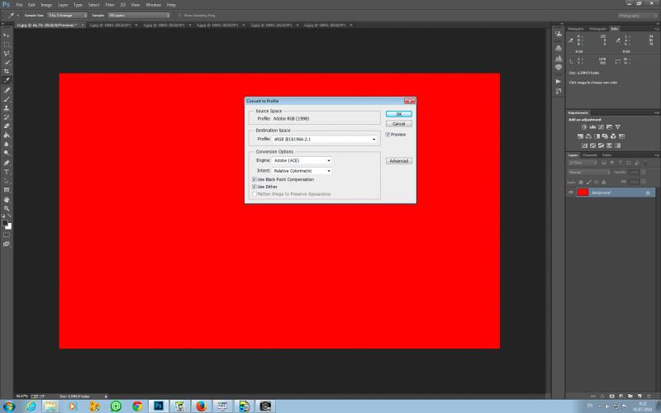Open the Engine dropdown
The image size is (661, 413).
point(302,160)
